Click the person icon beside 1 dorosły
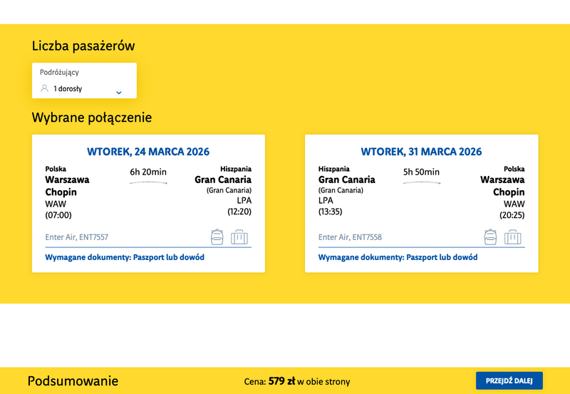The height and width of the screenshot is (394, 570). 45,89
